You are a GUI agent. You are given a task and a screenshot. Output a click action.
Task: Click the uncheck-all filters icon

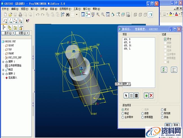coord(174,70)
